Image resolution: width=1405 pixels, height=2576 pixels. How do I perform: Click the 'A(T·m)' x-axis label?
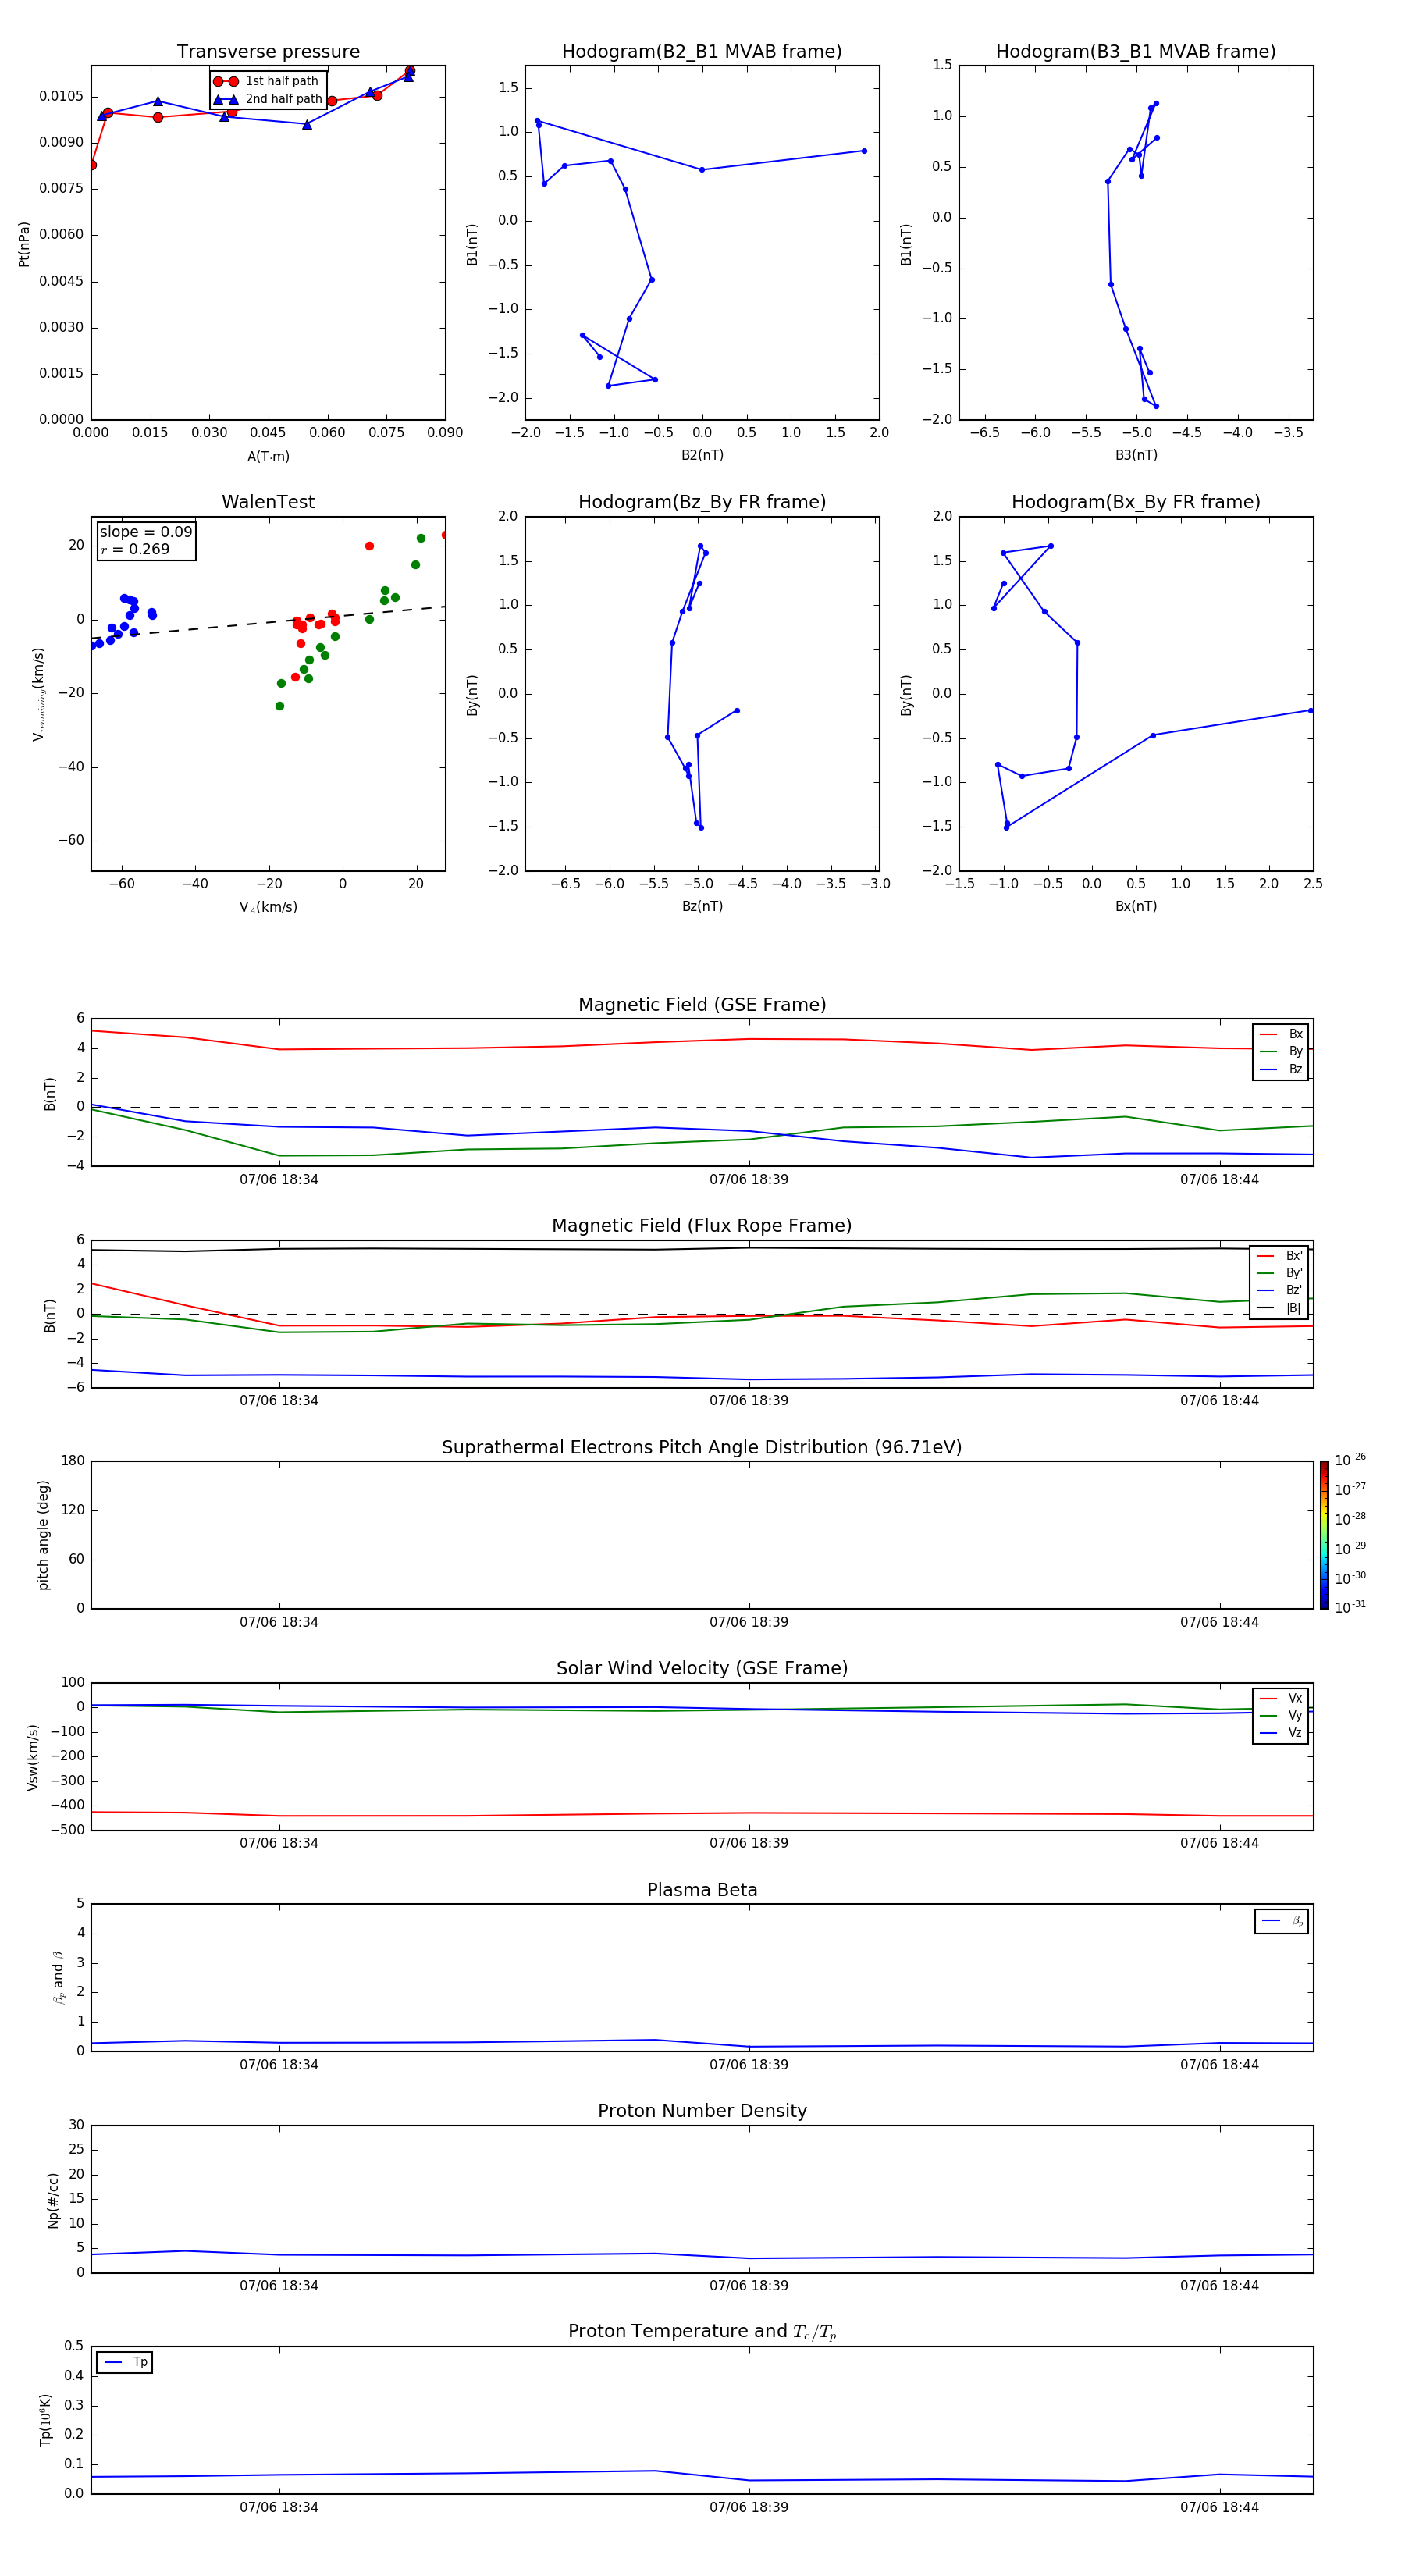(268, 457)
